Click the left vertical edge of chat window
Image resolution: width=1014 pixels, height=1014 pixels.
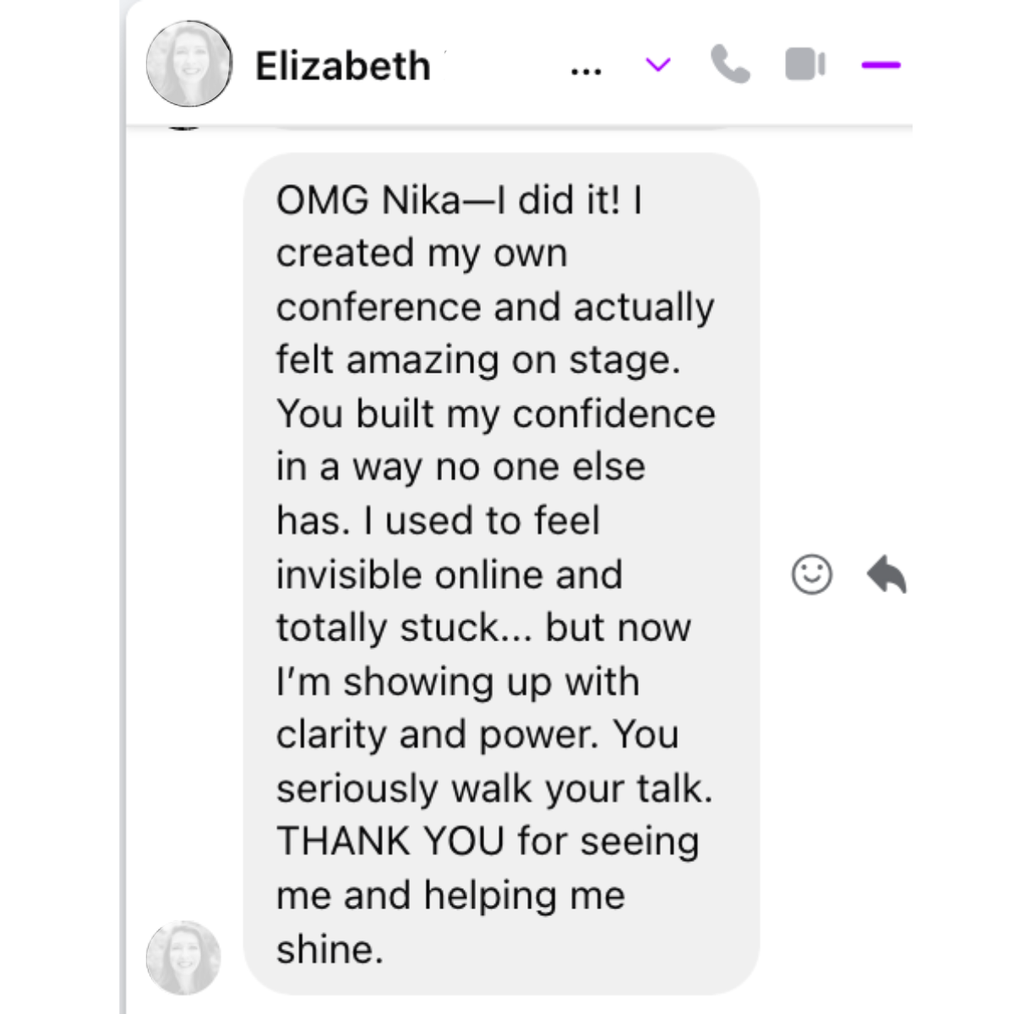click(124, 507)
